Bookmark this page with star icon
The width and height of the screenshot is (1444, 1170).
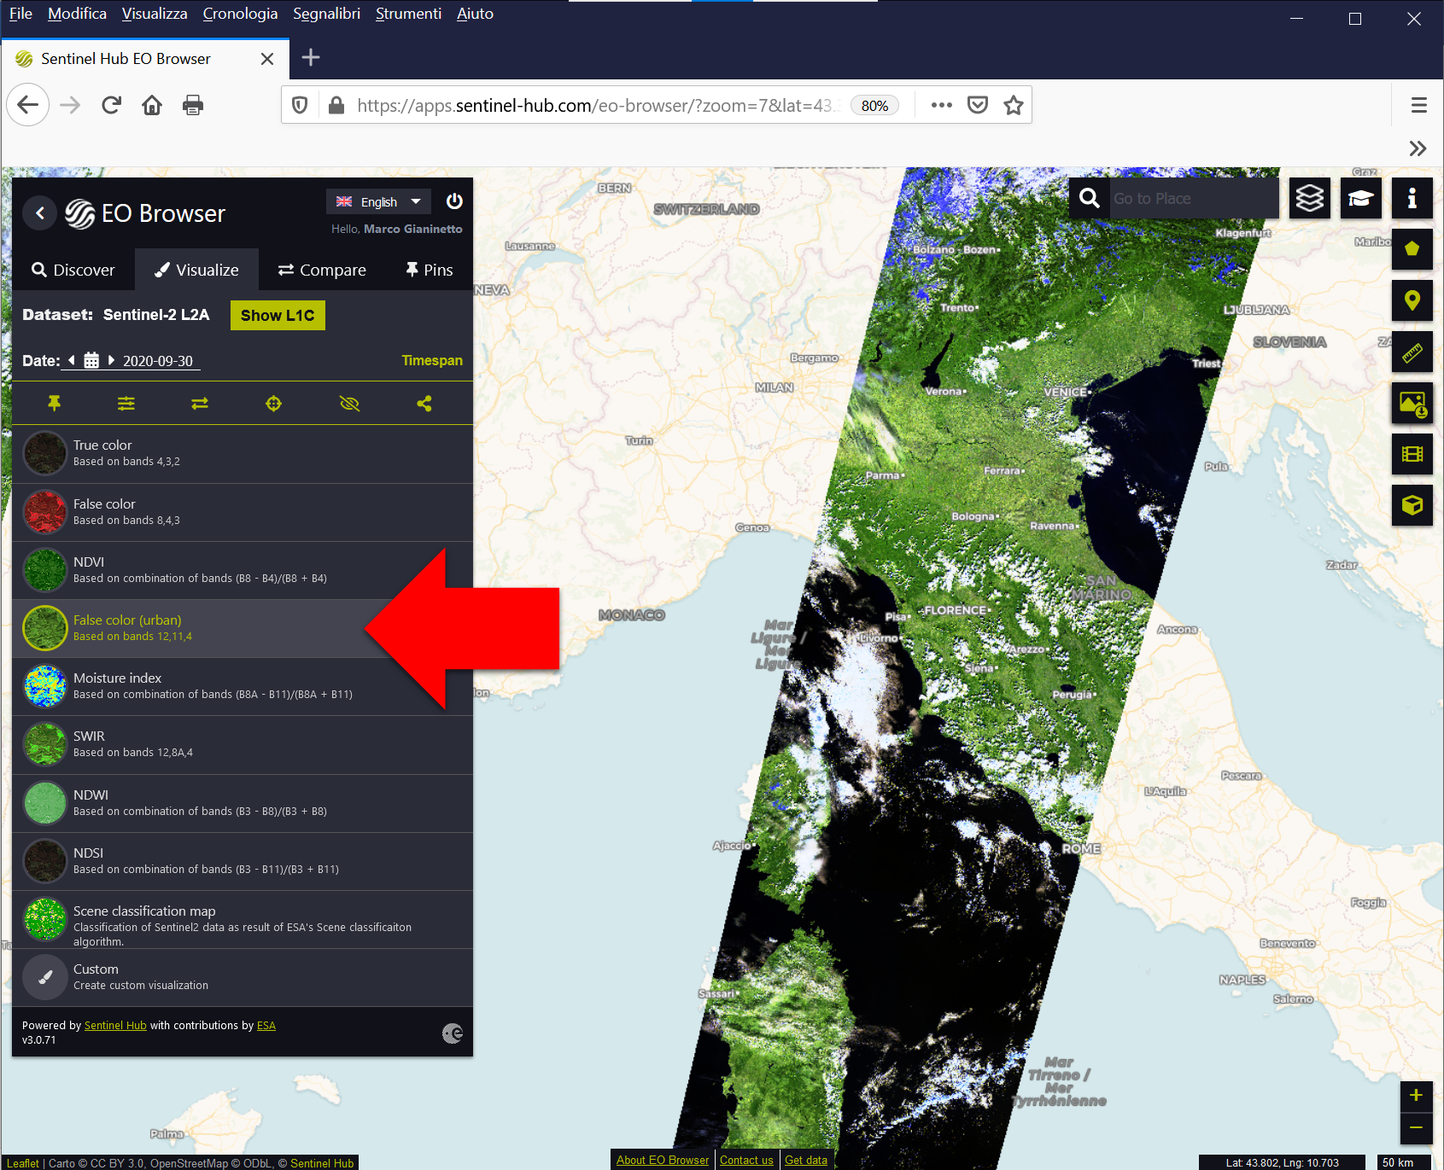(x=1014, y=105)
